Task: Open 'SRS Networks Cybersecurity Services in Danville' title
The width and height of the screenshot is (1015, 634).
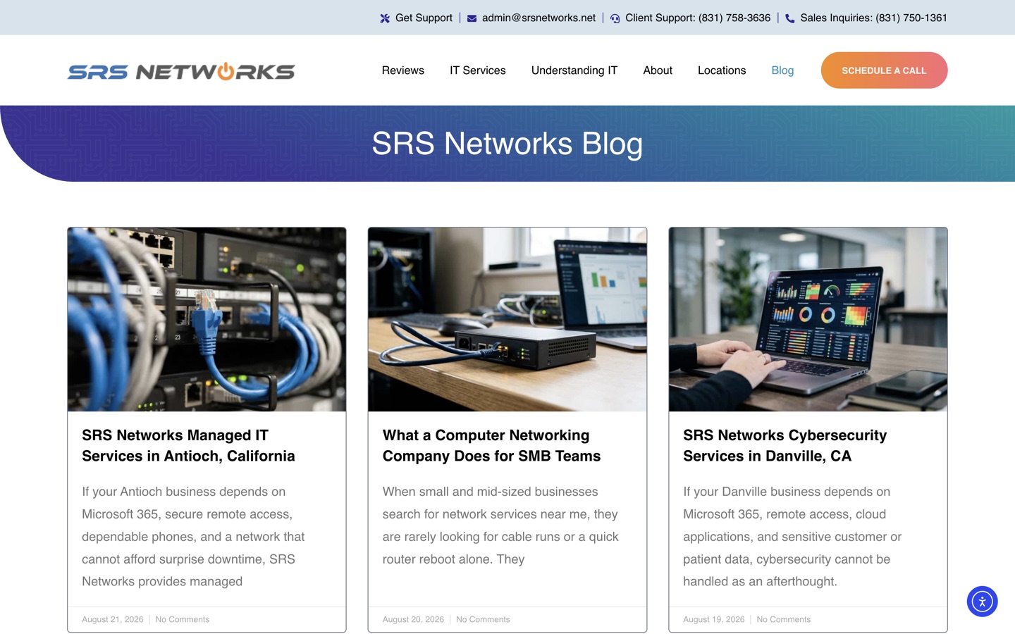Action: click(x=785, y=445)
